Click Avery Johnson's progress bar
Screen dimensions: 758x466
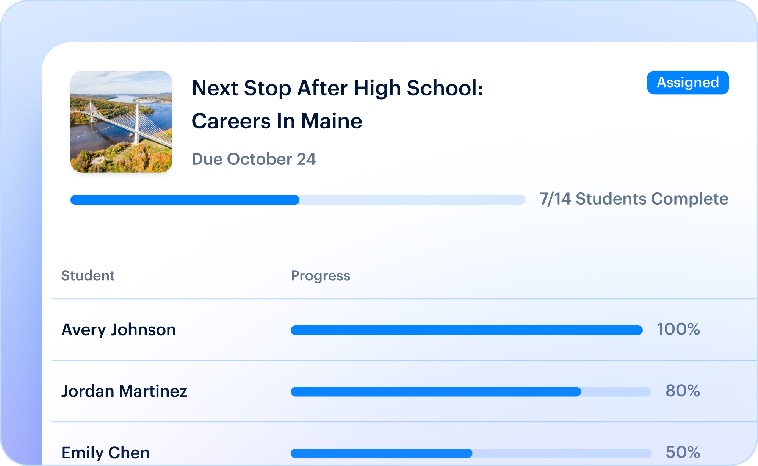[x=467, y=330]
